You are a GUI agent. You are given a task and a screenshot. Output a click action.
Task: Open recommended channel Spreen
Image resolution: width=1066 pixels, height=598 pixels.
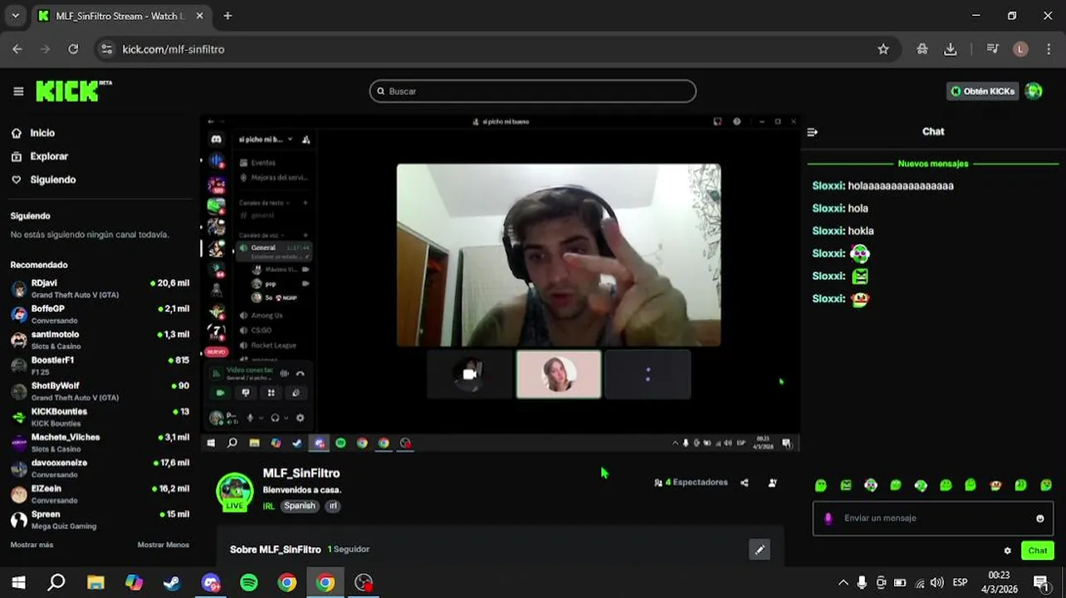click(x=100, y=520)
